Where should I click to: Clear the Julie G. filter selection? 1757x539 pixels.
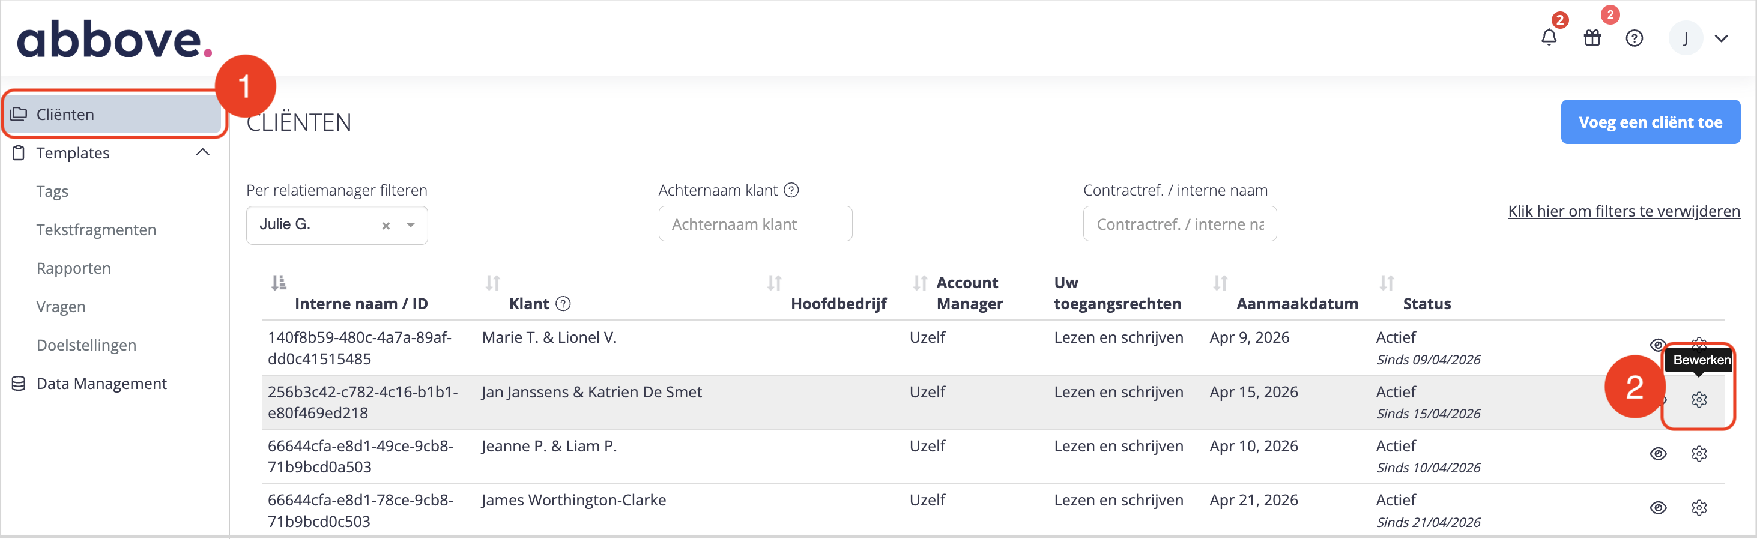(386, 226)
